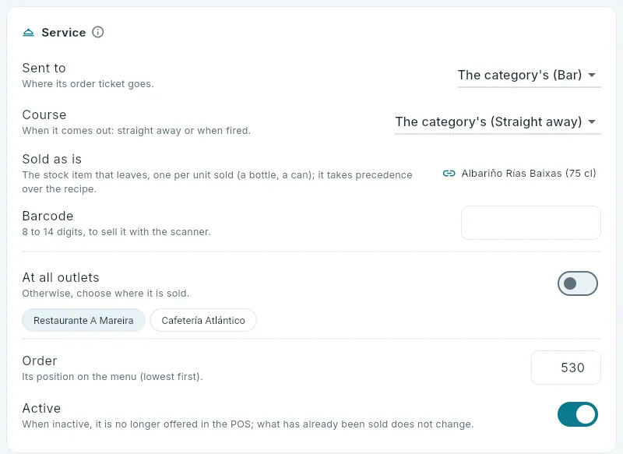Click the 'When inactive' description text
Image resolution: width=623 pixels, height=454 pixels.
(x=248, y=424)
